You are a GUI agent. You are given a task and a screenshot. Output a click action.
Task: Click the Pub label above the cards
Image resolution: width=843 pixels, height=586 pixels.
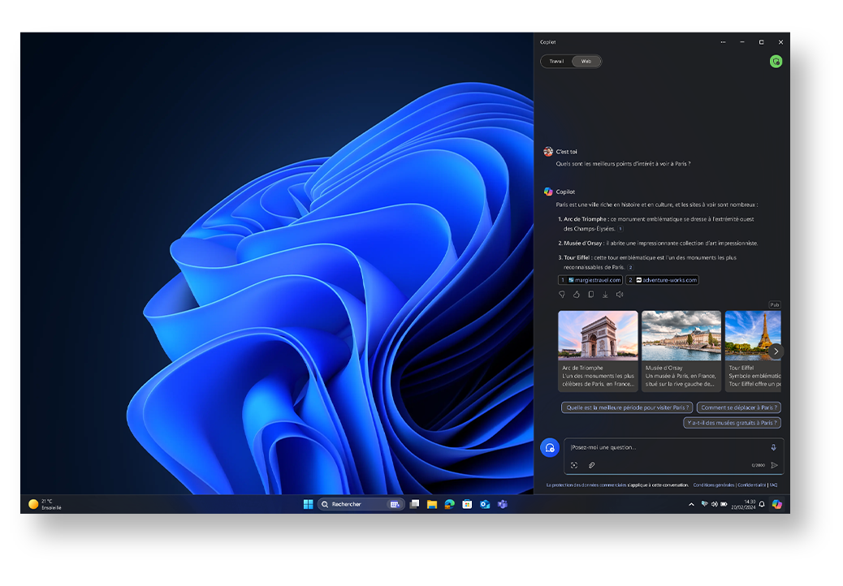(x=775, y=304)
